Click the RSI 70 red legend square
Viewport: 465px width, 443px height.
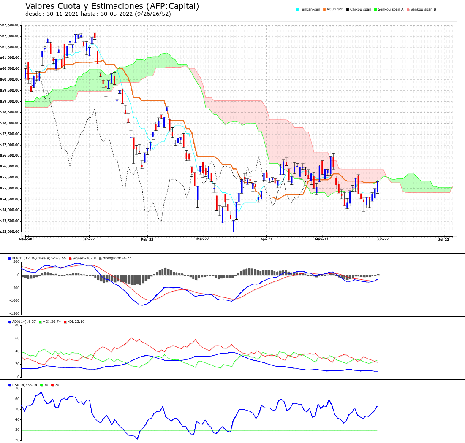(x=52, y=385)
